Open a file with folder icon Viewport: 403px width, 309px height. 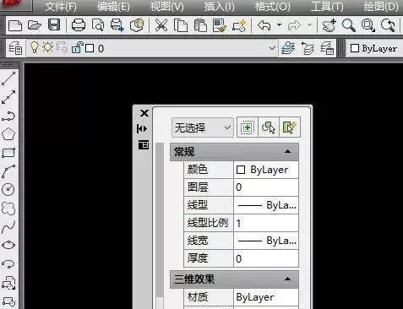(x=35, y=25)
